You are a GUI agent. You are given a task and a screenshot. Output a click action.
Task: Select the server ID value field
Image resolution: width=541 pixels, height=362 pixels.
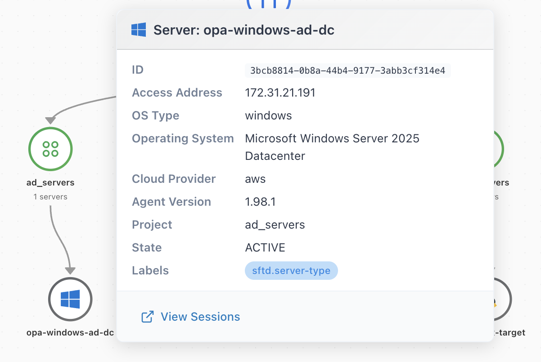(347, 71)
